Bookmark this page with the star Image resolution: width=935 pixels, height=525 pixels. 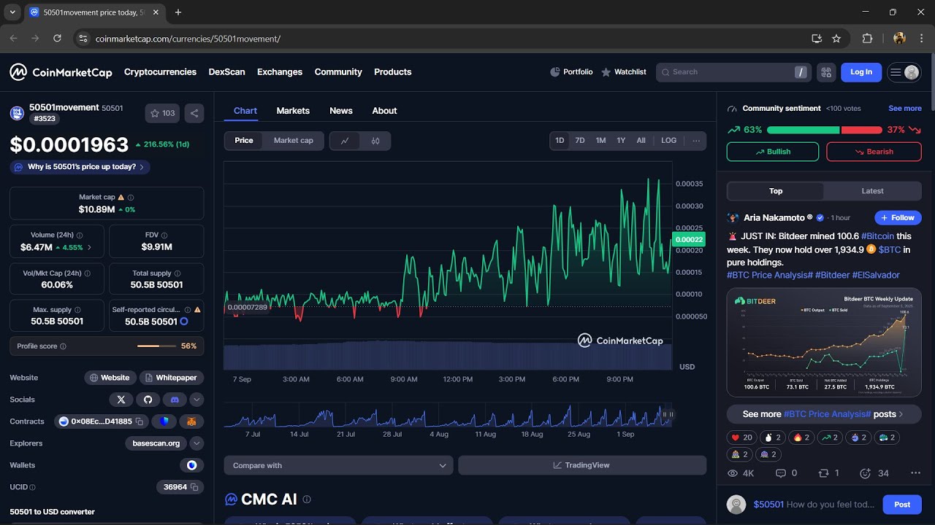(836, 39)
